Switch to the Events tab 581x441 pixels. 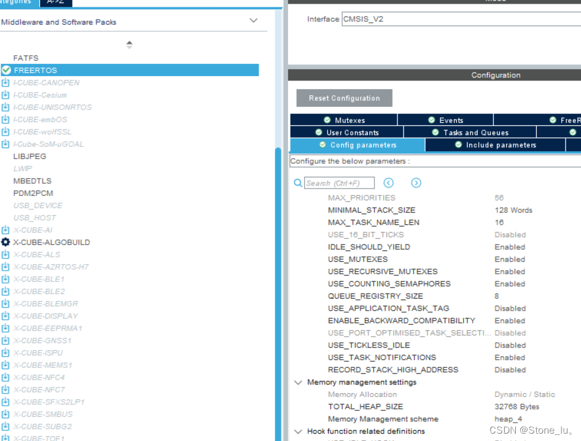(x=445, y=120)
